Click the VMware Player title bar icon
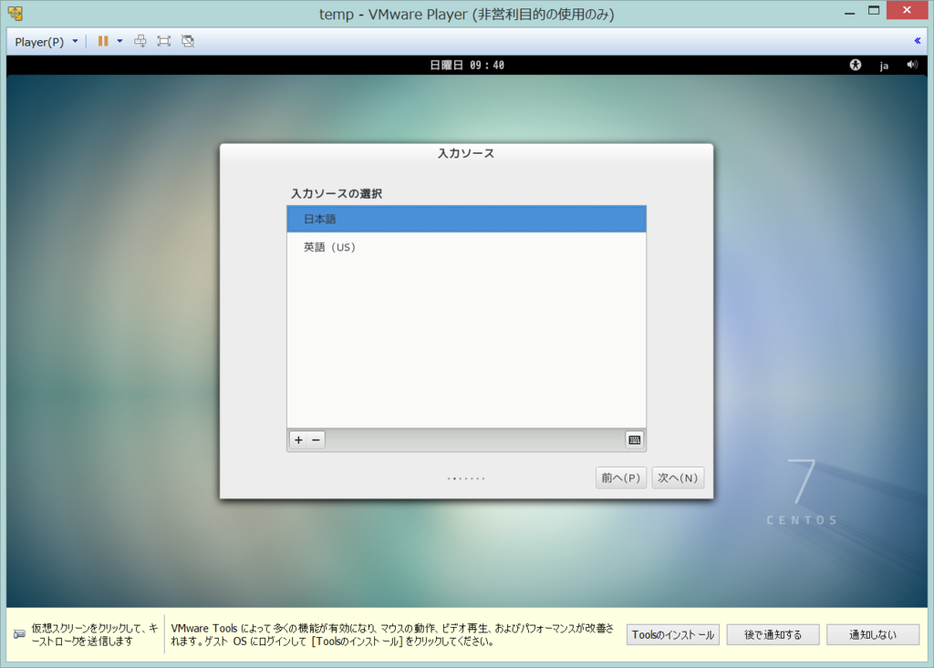 [x=16, y=13]
